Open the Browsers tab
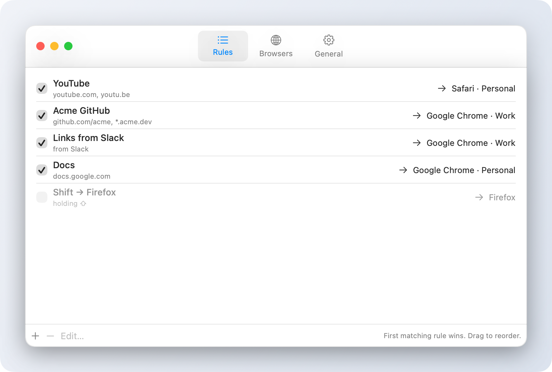The height and width of the screenshot is (372, 552). click(276, 46)
